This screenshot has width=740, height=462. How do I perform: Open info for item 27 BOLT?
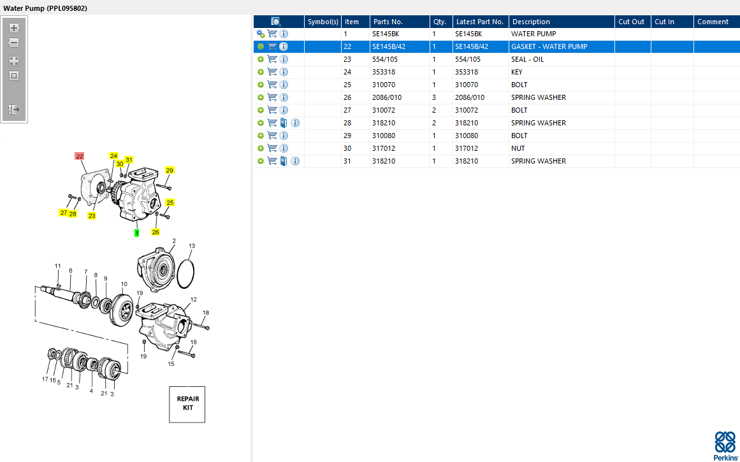point(284,110)
